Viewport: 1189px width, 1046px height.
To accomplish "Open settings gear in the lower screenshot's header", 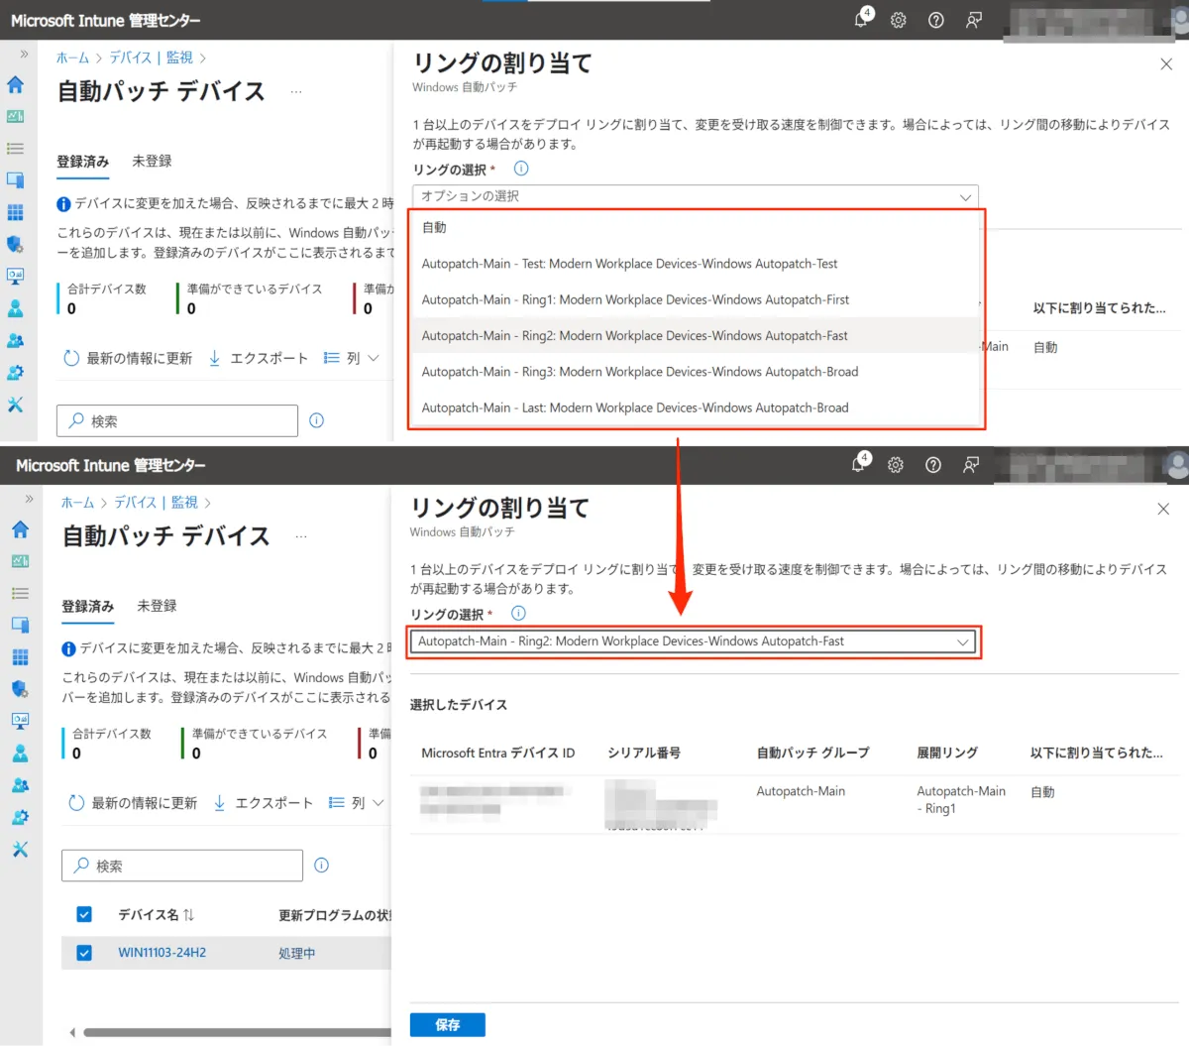I will coord(896,465).
